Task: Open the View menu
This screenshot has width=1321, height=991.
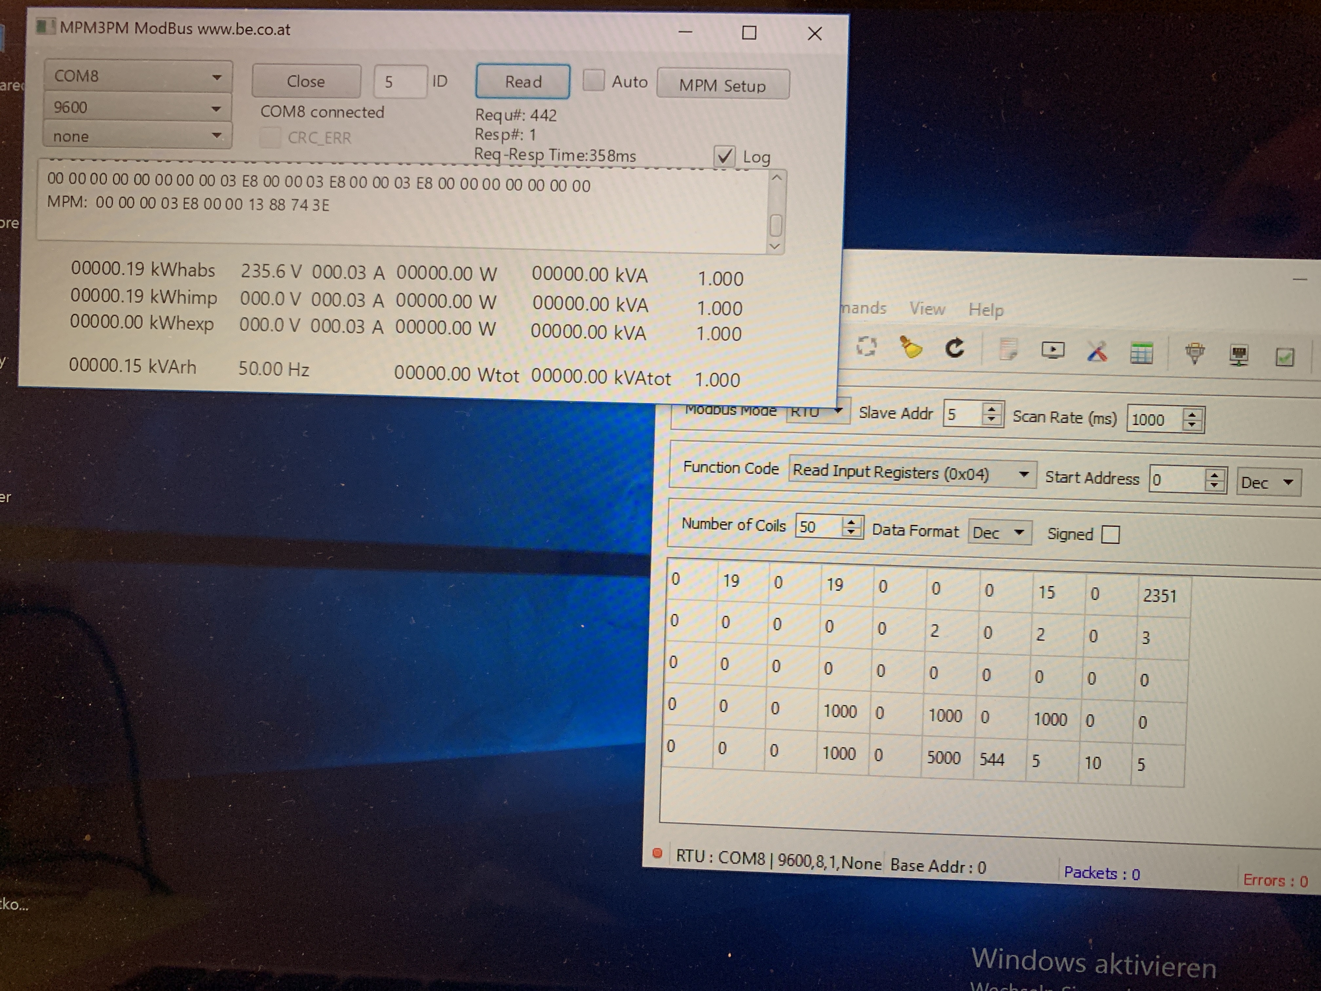Action: coord(927,309)
